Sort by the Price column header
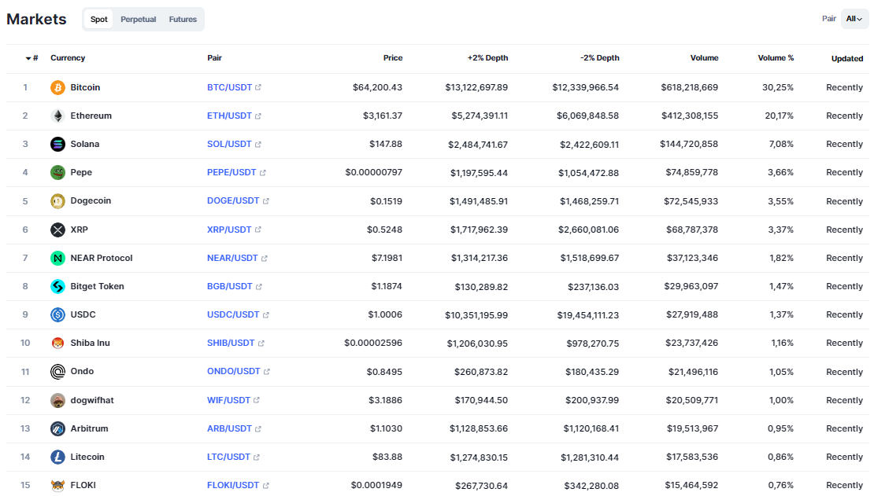Screen dimensions: 874x496 coord(393,58)
